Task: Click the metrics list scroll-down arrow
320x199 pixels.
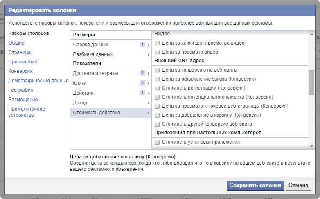Action: click(311, 146)
